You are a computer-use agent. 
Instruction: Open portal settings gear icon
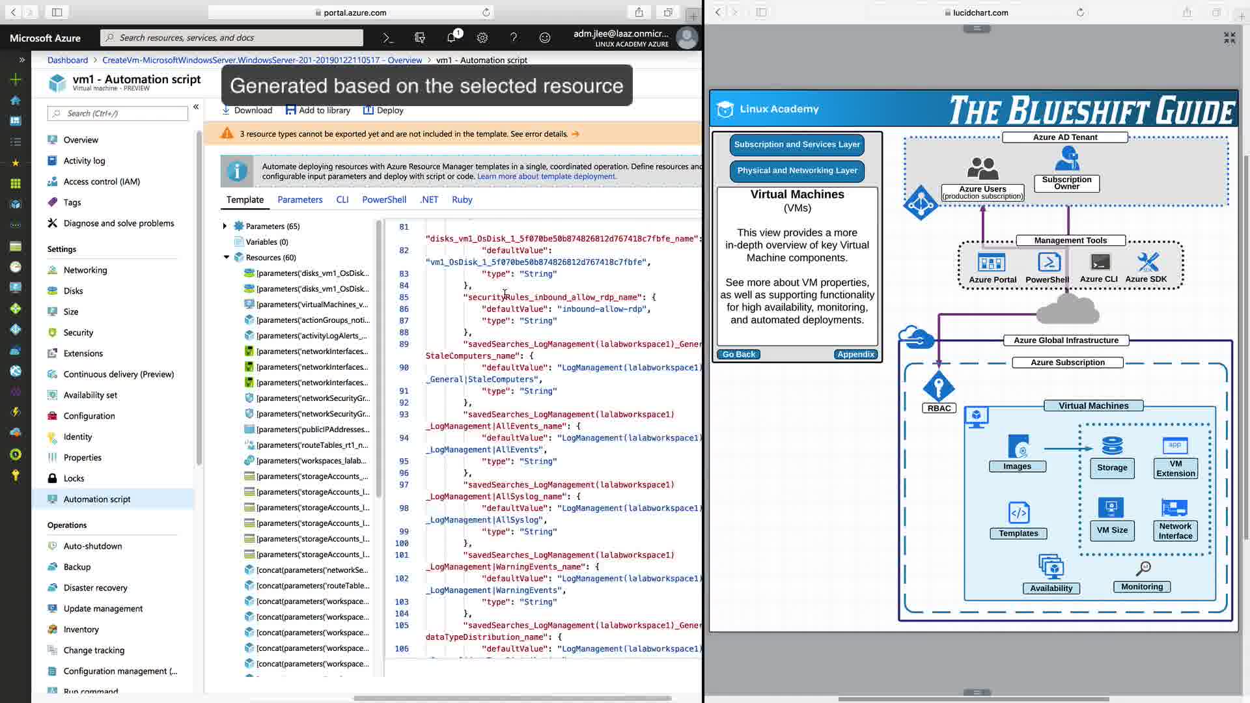point(482,38)
